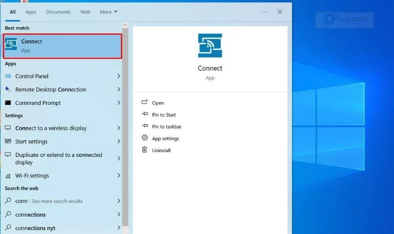This screenshot has height=234, width=394.
Task: Expand Connect to a wireless display arrow
Action: (x=119, y=128)
